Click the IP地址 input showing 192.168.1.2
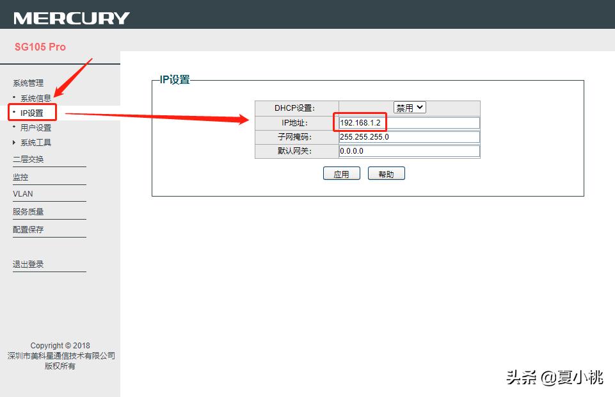 click(x=408, y=122)
